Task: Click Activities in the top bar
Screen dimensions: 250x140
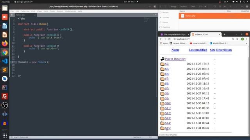Action: pyautogui.click(x=5, y=2)
